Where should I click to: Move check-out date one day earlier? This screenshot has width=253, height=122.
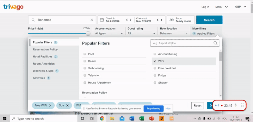tap(158, 20)
